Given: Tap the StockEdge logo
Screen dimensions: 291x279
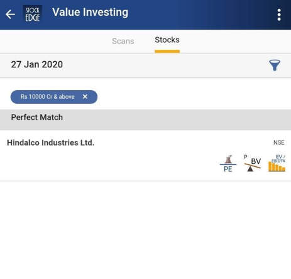Looking at the screenshot, I should pyautogui.click(x=33, y=14).
